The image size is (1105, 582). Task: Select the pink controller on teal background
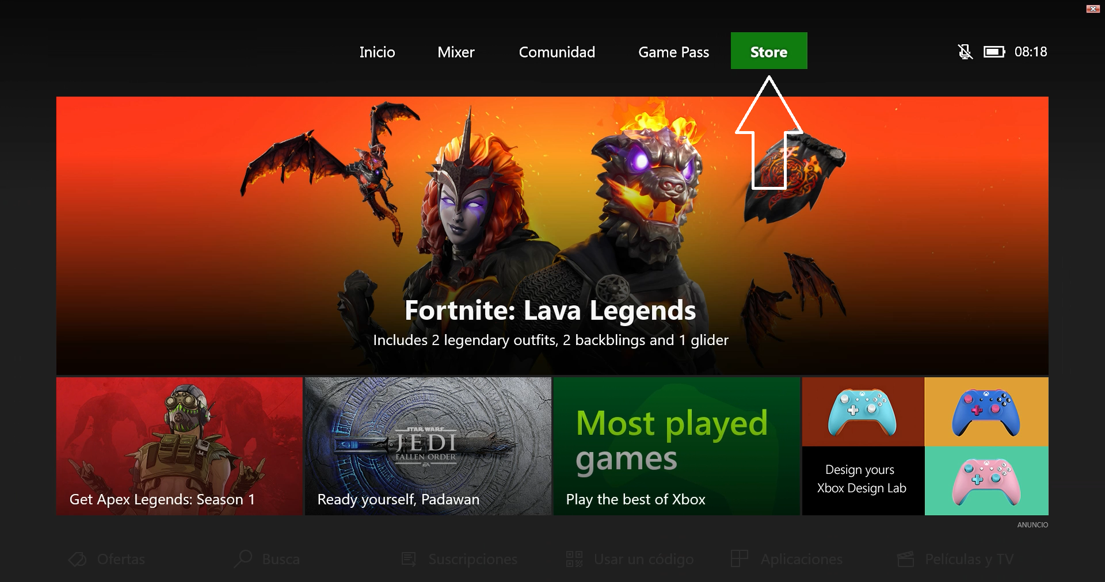point(986,481)
